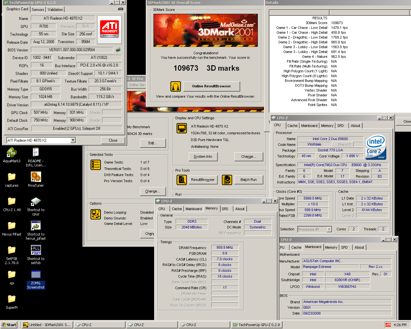Open the captures folder on desktop
Viewport: 411px width, 329px height.
[x=12, y=180]
